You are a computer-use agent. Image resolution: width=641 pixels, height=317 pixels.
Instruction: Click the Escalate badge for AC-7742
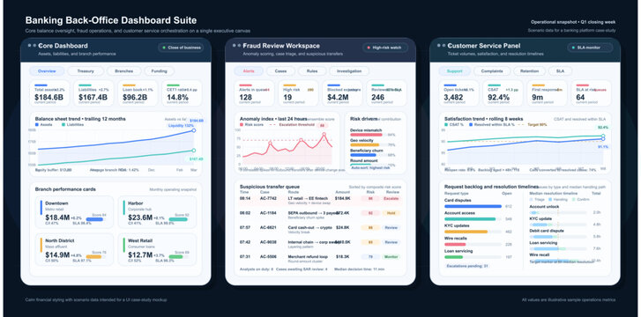coord(391,198)
